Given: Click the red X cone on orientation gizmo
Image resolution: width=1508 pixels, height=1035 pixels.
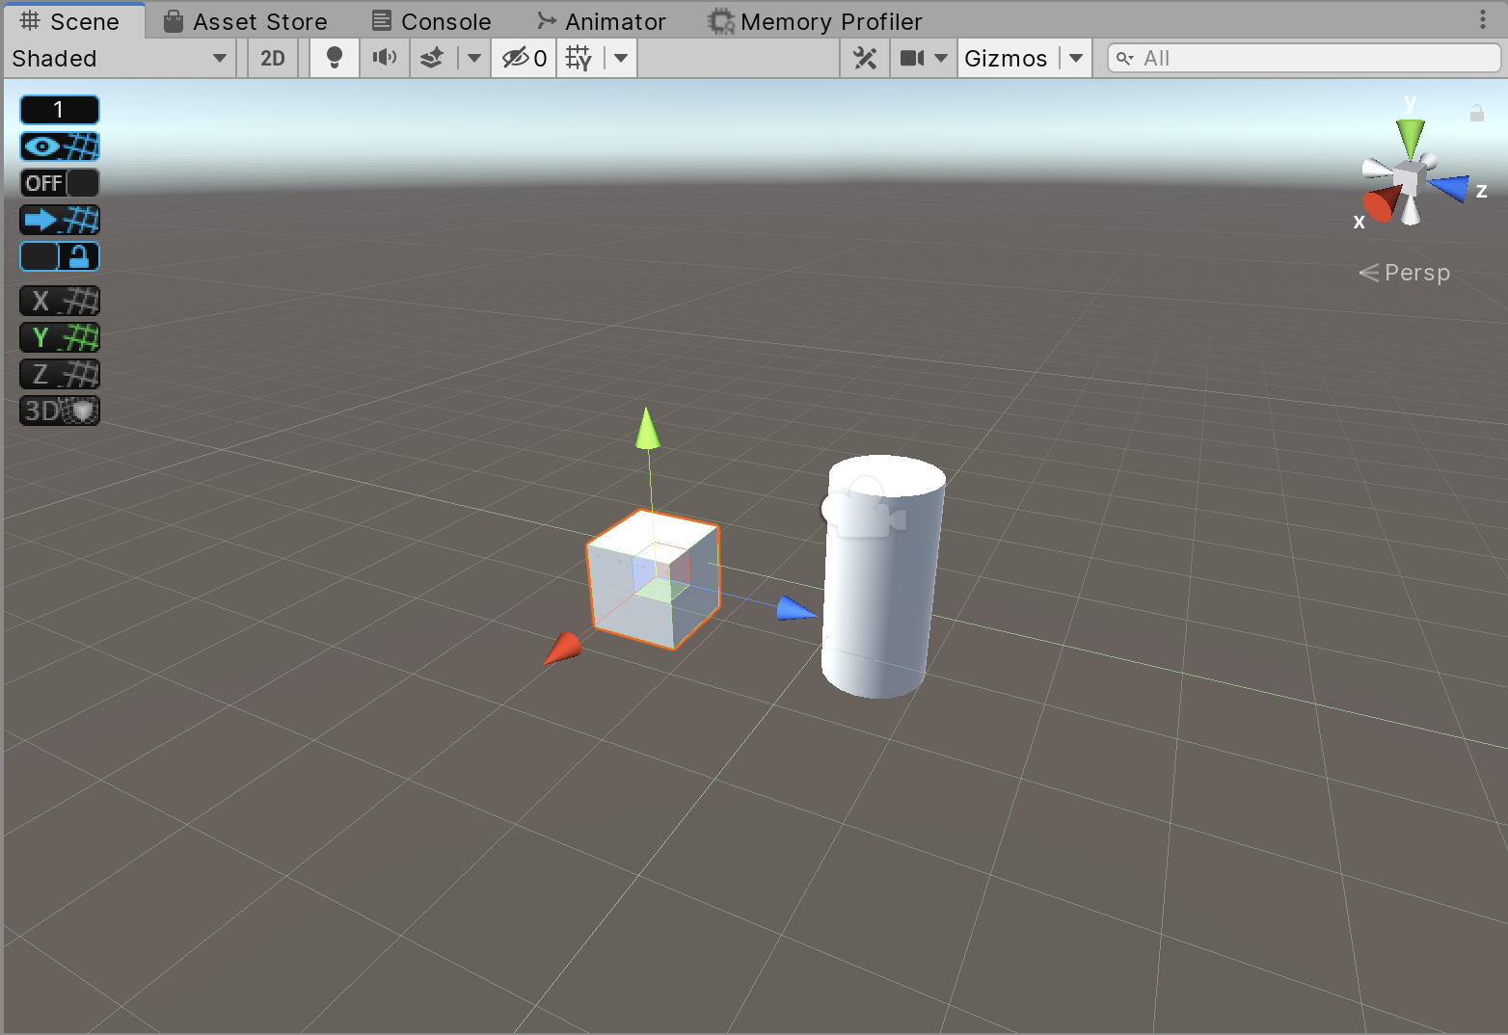Looking at the screenshot, I should coord(1381,203).
